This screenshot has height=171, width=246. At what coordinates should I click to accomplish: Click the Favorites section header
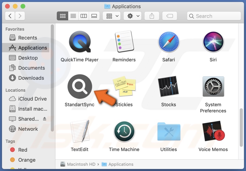pyautogui.click(x=15, y=29)
